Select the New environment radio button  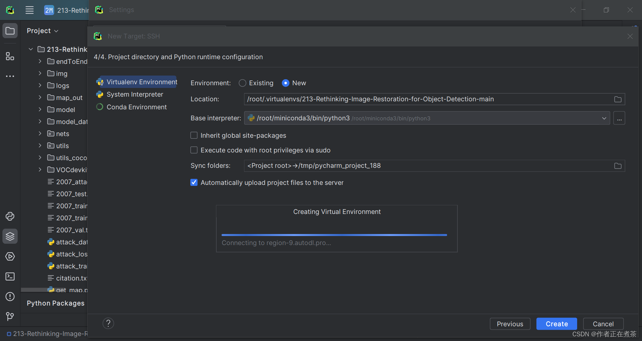(286, 83)
